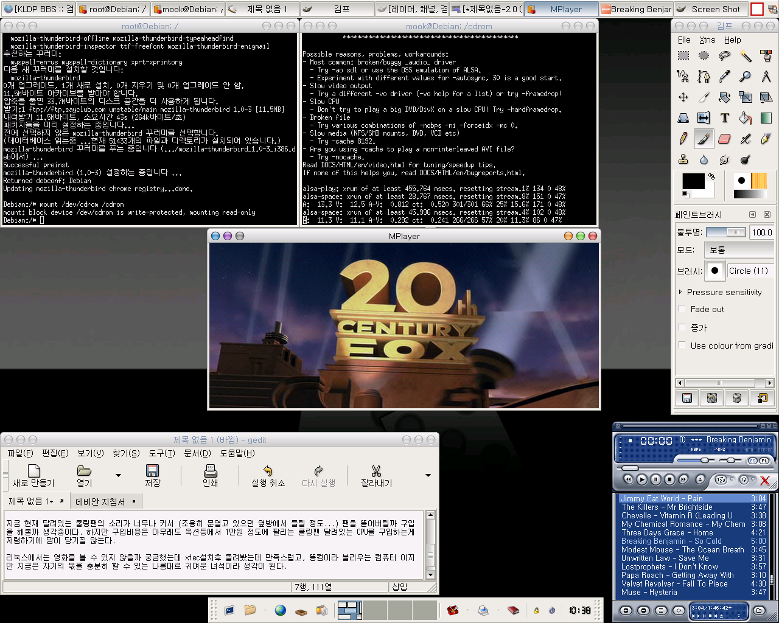Open the 편집(E) menu in gedit

click(x=55, y=453)
